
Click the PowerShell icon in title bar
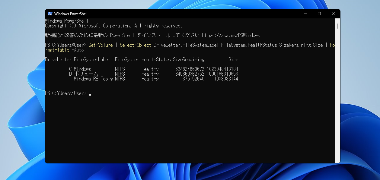(x=50, y=14)
